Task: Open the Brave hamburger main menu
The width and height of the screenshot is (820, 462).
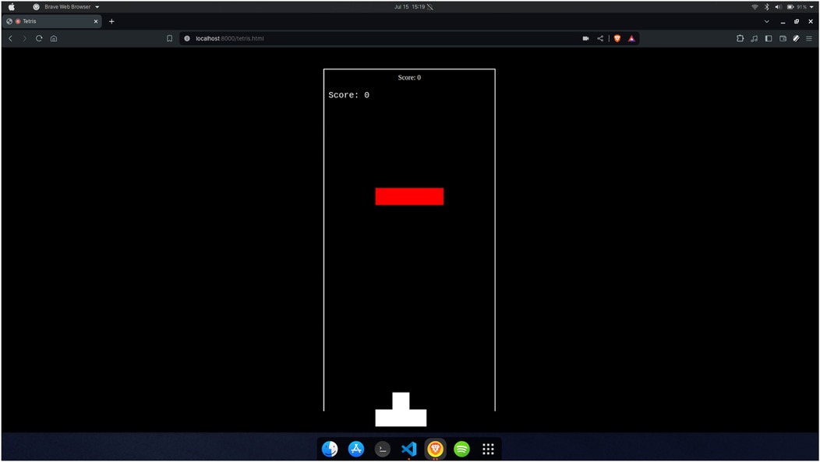Action: [809, 38]
